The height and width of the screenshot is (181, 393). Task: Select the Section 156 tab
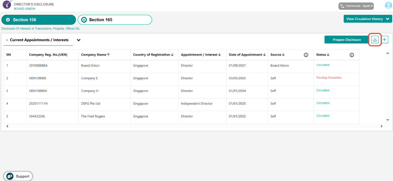pyautogui.click(x=39, y=20)
